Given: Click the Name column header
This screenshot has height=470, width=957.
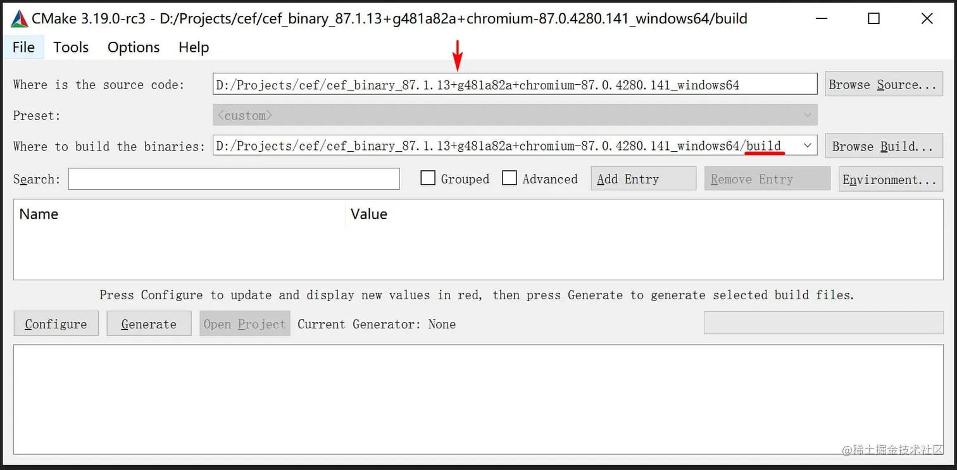Looking at the screenshot, I should pyautogui.click(x=38, y=214).
